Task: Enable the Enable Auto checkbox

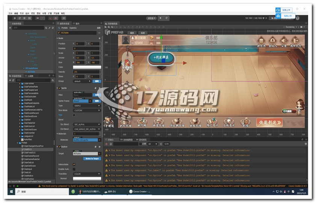Action: tap(74, 169)
